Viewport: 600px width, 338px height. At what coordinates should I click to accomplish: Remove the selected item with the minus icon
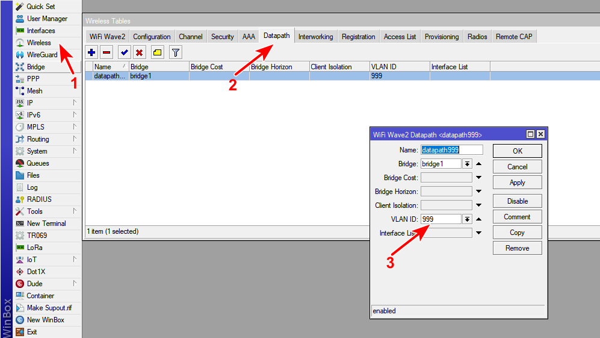107,52
